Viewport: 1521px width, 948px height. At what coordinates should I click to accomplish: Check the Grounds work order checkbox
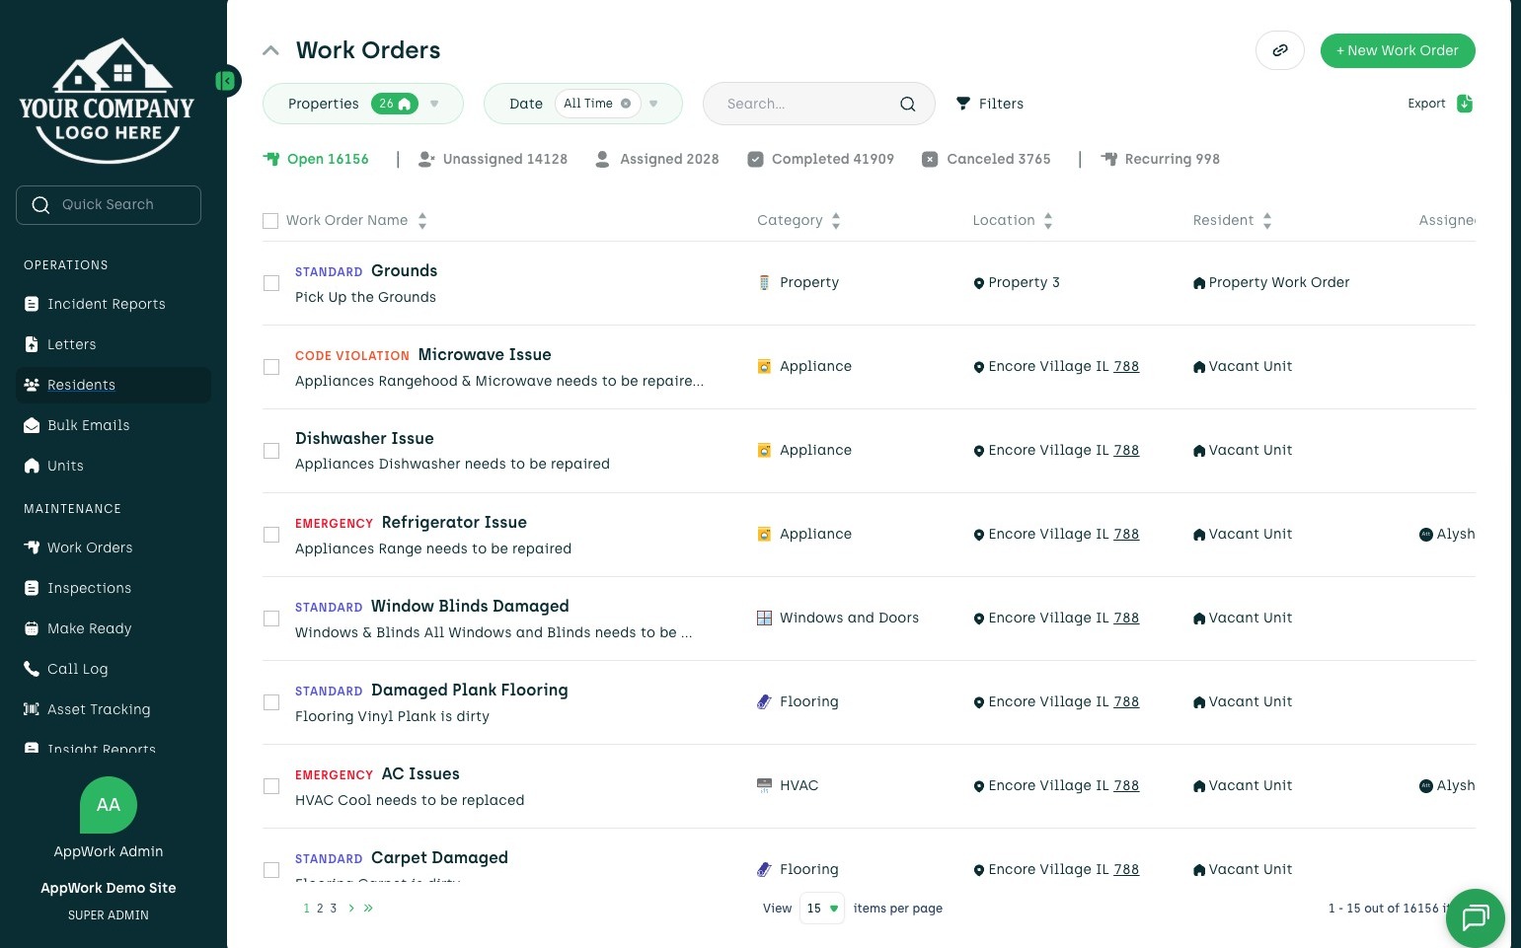click(x=271, y=283)
